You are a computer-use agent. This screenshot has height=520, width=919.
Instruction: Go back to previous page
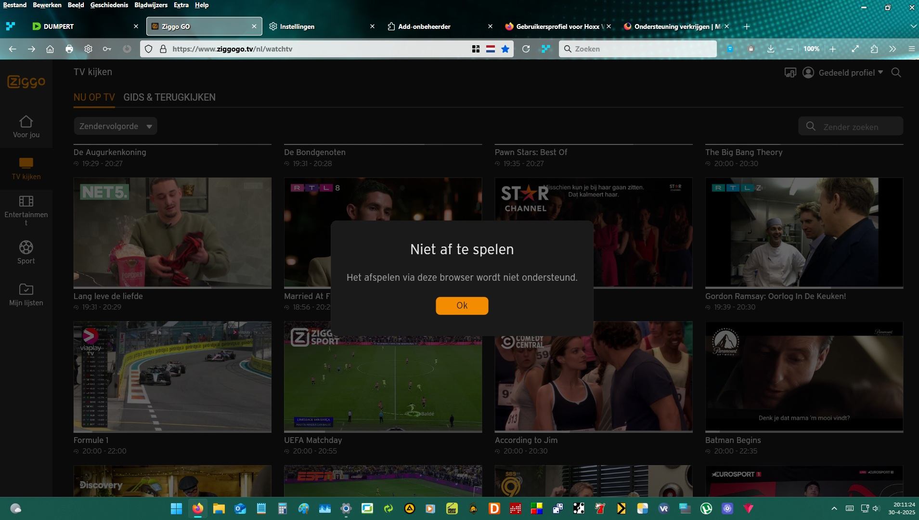point(13,49)
